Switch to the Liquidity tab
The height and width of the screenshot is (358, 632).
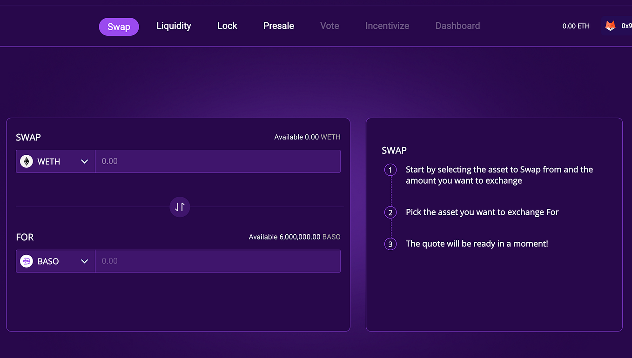[x=174, y=26]
